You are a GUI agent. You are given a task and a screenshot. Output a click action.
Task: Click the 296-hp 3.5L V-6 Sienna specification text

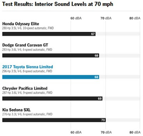point(27,71)
